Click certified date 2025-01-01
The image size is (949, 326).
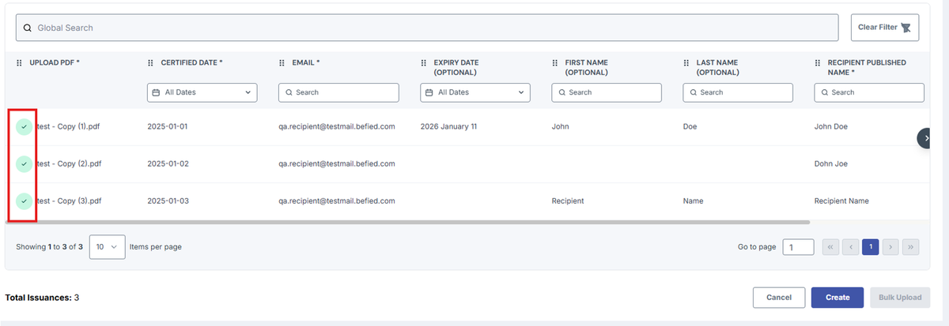[x=168, y=126]
